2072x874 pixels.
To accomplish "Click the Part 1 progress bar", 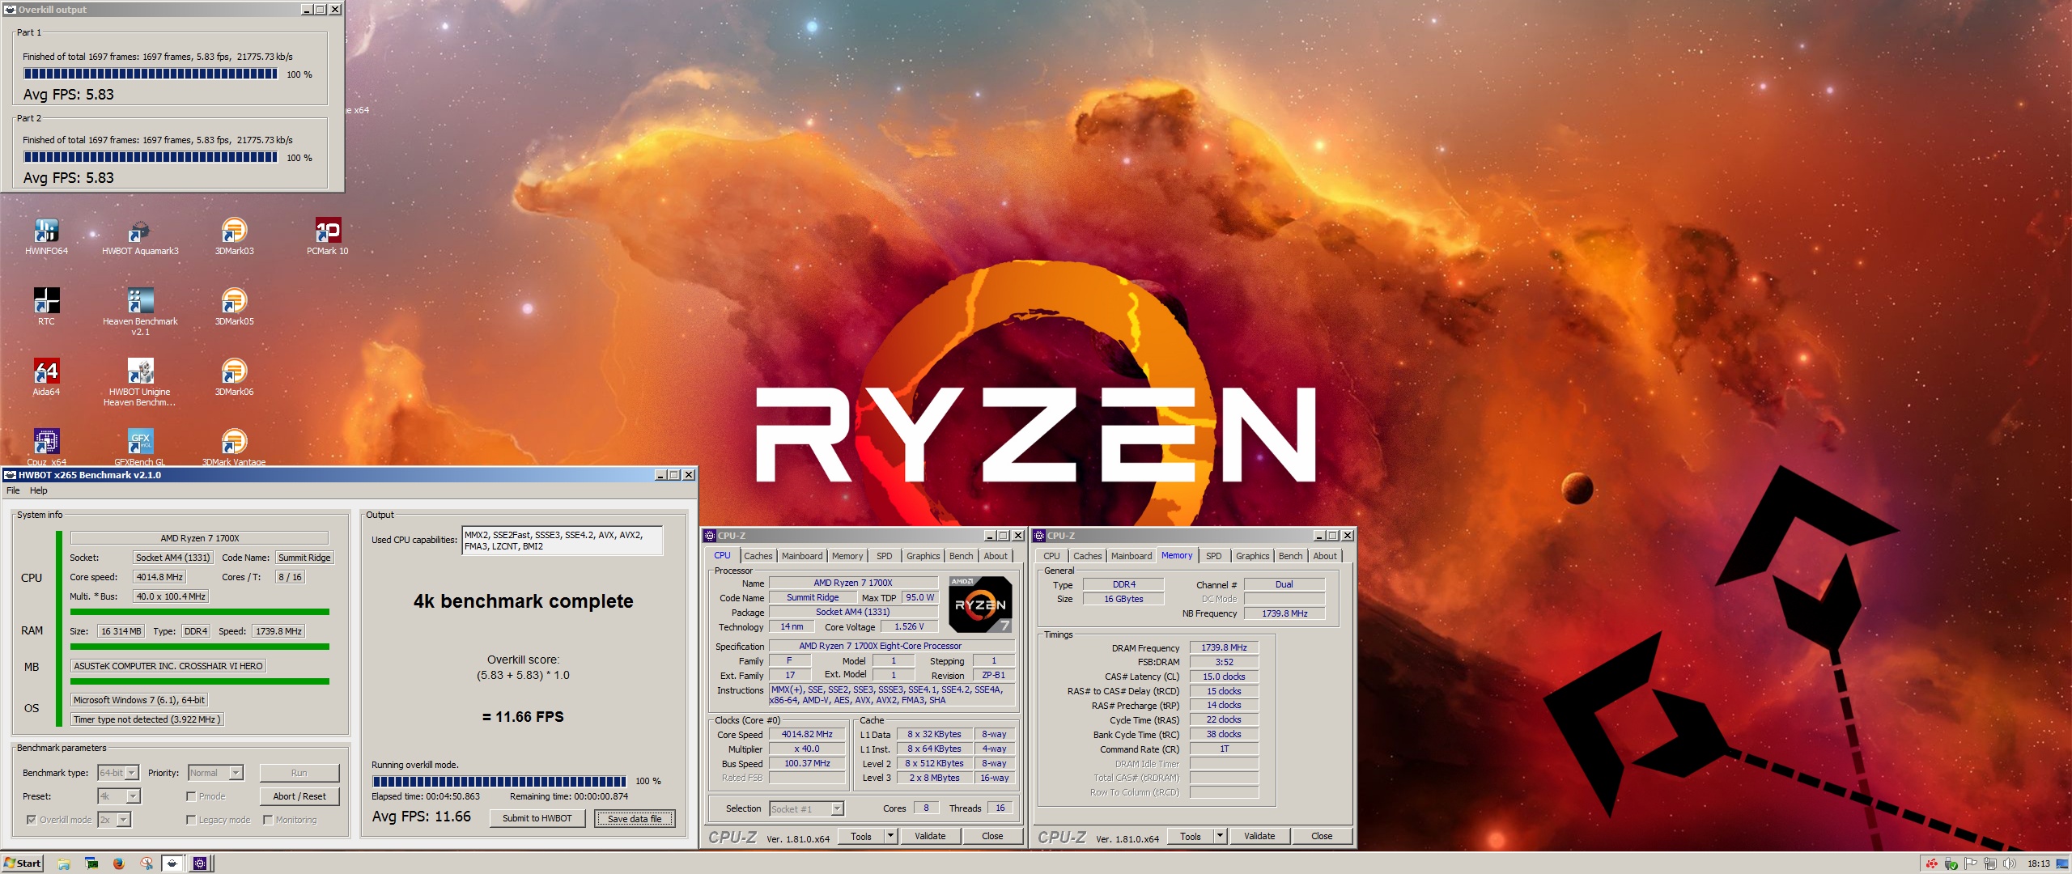I will click(151, 74).
